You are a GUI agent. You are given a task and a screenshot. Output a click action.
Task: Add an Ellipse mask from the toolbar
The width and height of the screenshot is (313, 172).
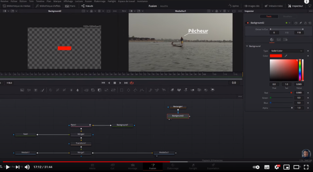(128, 90)
